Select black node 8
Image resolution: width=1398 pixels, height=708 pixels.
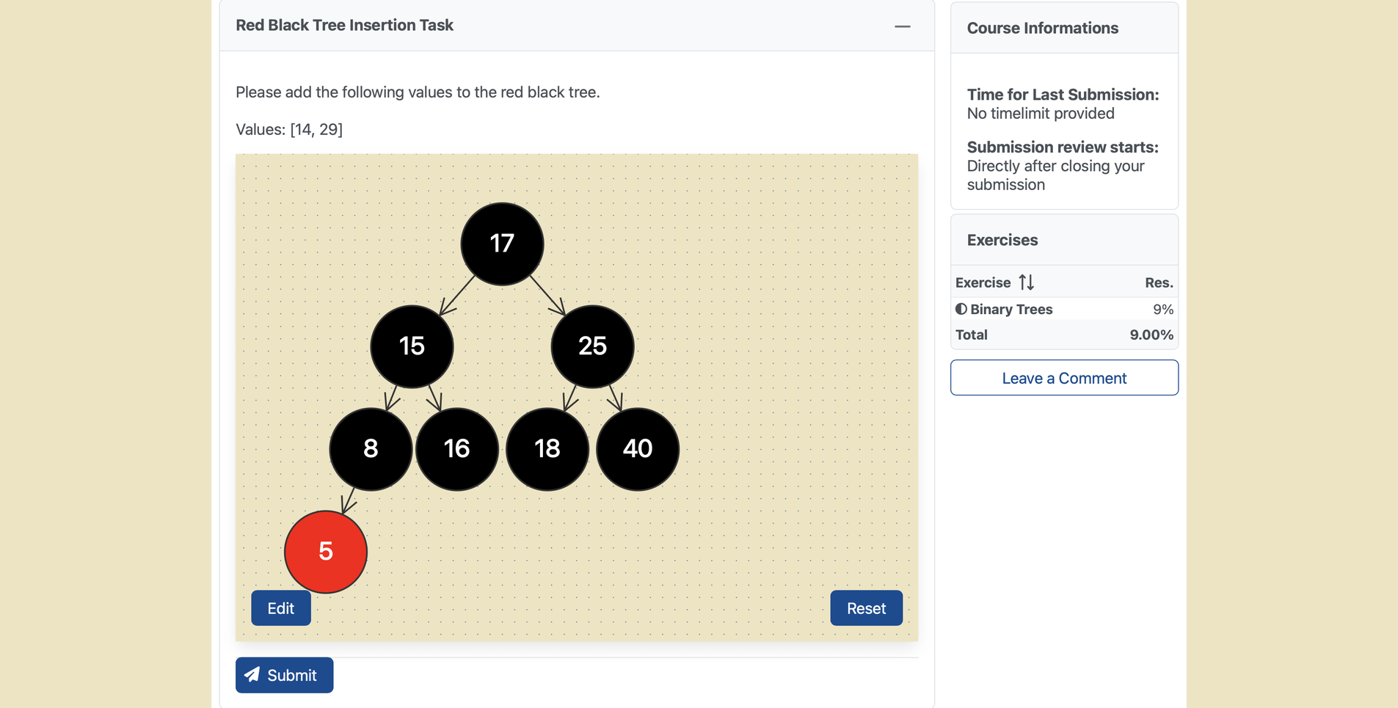371,449
